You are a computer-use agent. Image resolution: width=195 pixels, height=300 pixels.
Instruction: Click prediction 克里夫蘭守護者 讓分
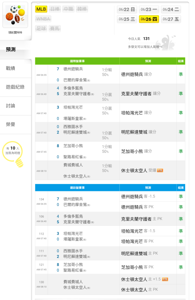(x=141, y=94)
